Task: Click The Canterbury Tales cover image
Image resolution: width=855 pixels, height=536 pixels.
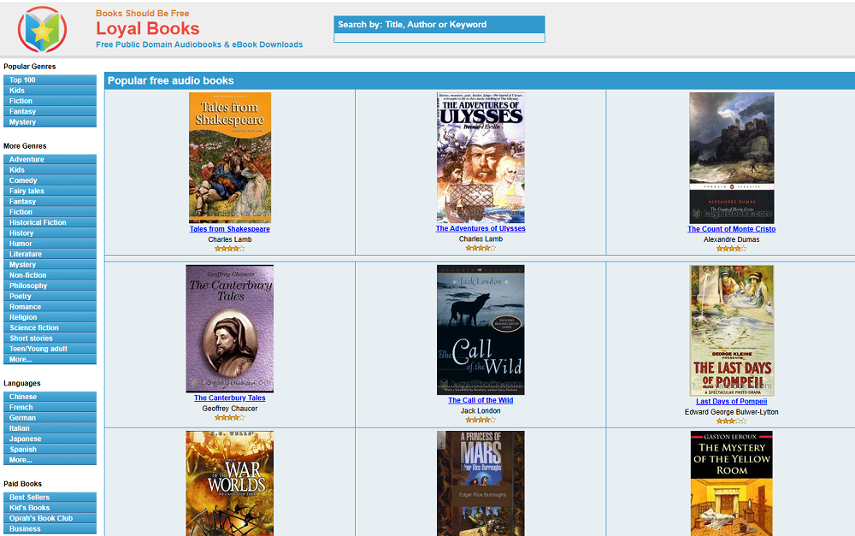Action: [229, 329]
